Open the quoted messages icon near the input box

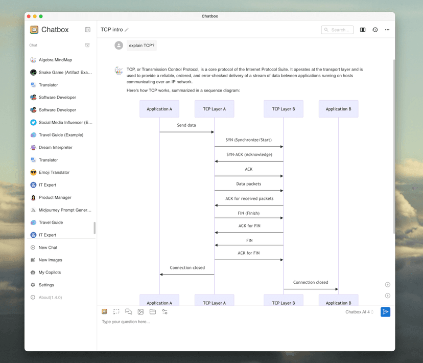[128, 312]
